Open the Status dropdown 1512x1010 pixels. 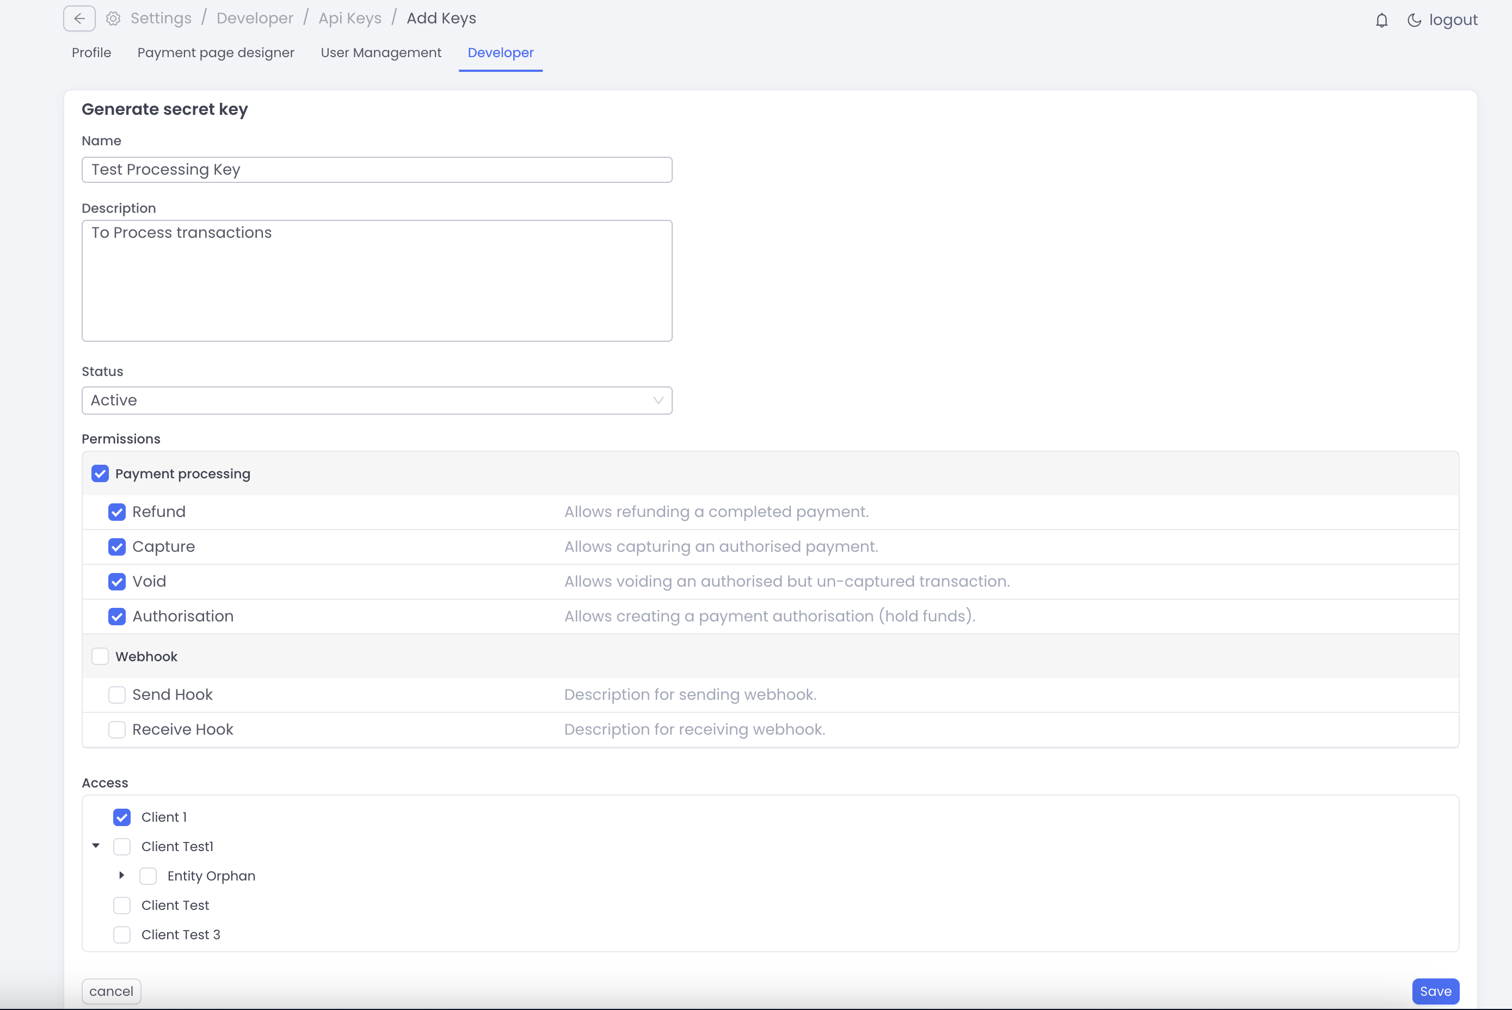tap(377, 401)
